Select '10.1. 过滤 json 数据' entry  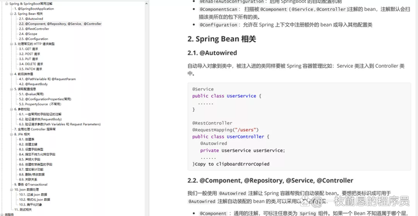coord(33,195)
